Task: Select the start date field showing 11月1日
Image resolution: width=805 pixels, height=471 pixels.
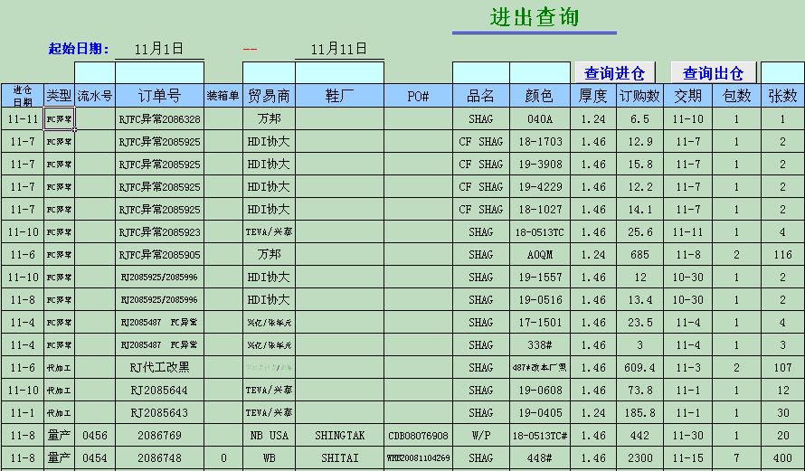Action: pos(159,49)
